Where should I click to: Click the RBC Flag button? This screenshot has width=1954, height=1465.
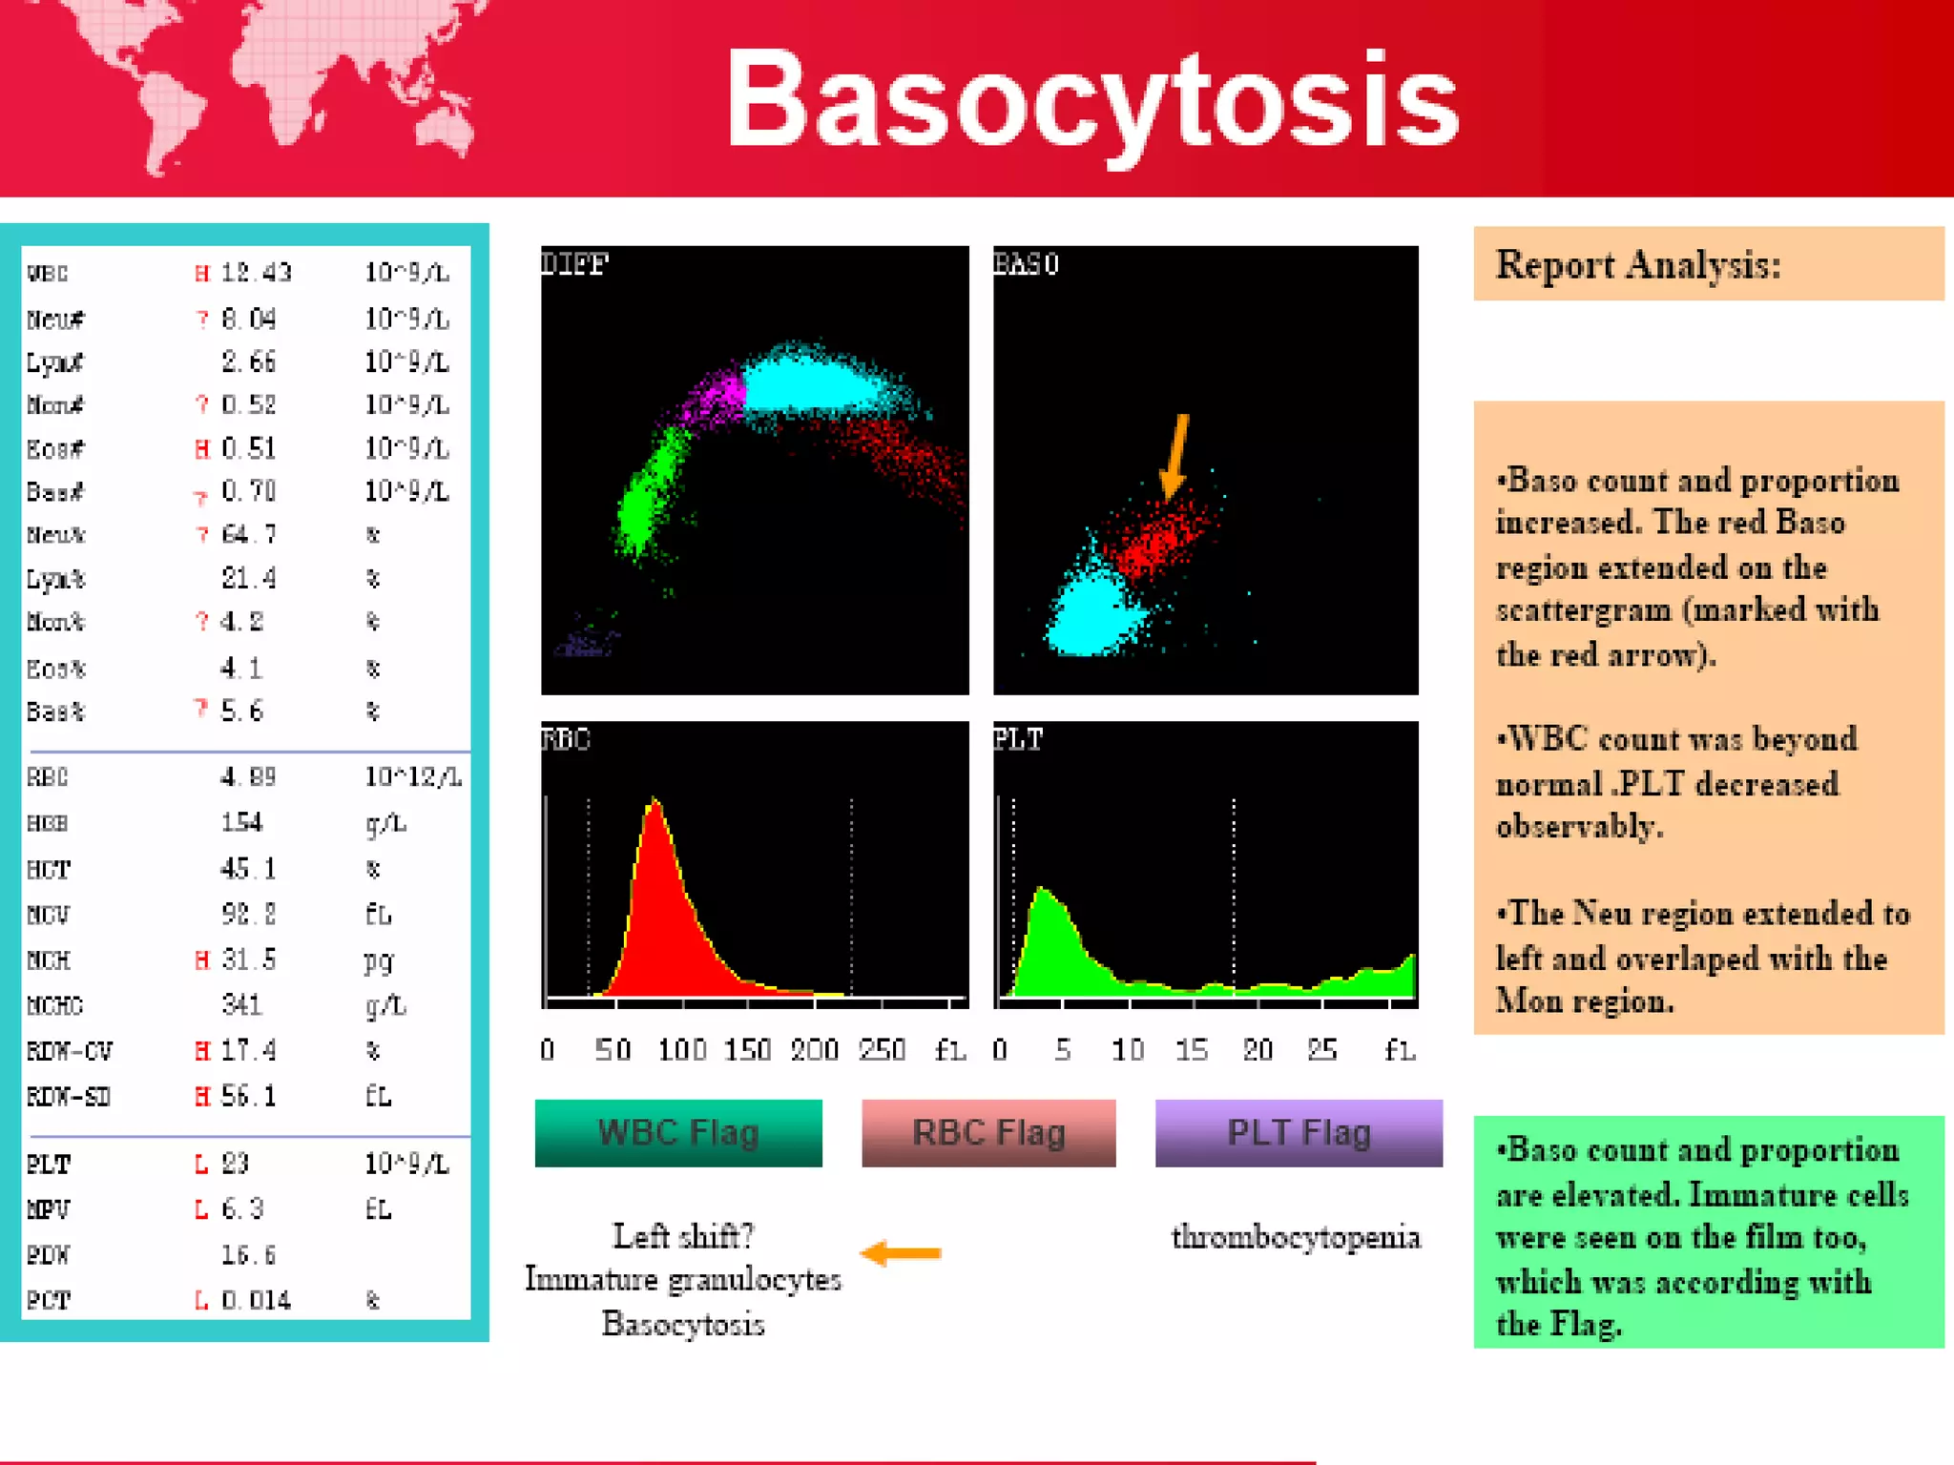point(988,1133)
